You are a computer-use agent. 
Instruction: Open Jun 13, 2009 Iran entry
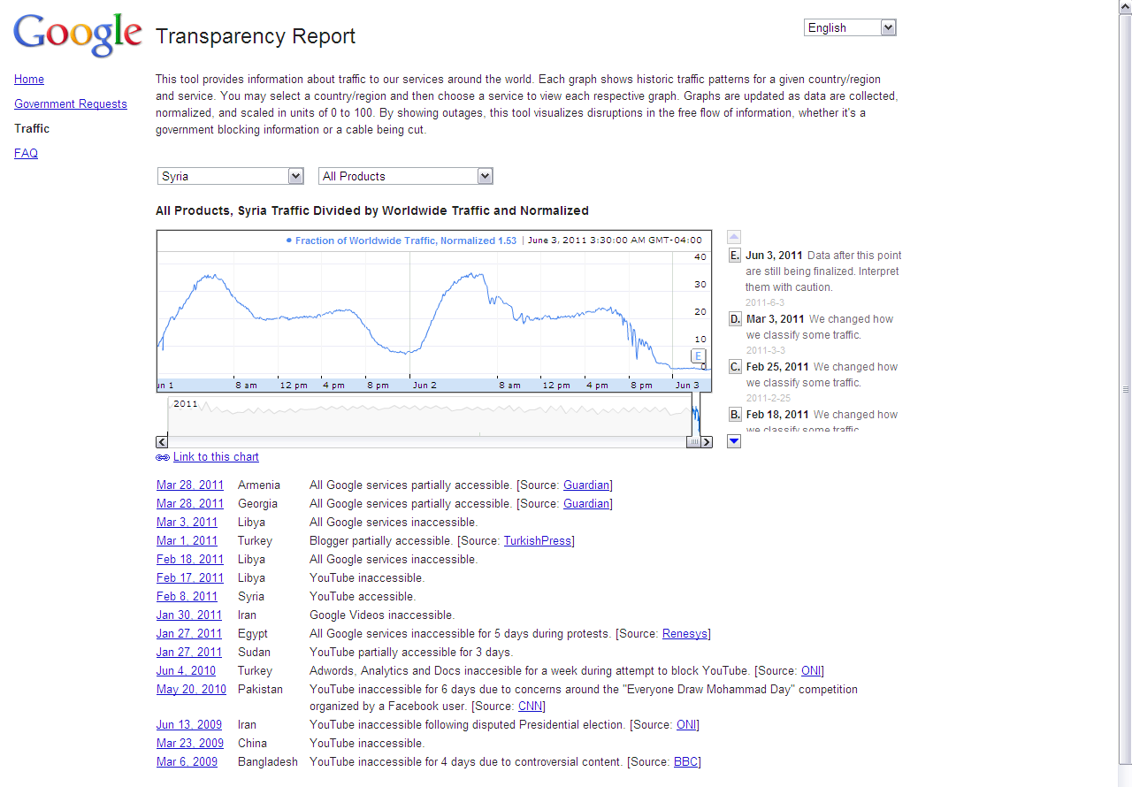[x=189, y=724]
